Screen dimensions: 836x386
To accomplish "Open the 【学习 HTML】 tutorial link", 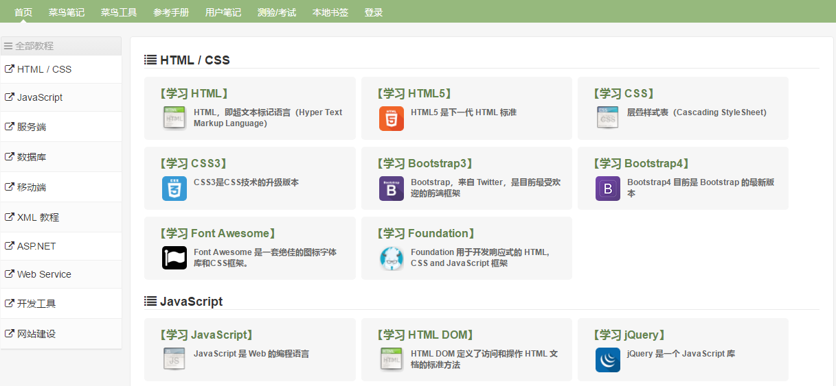I will [193, 94].
